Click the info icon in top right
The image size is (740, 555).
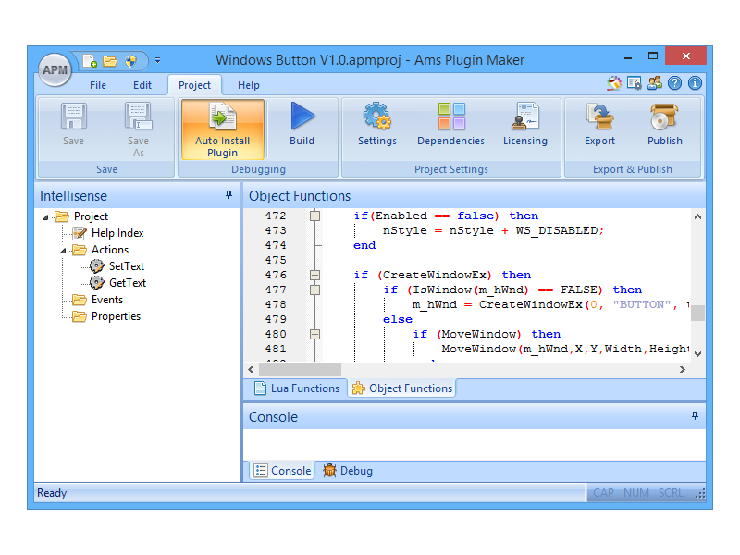pos(695,83)
